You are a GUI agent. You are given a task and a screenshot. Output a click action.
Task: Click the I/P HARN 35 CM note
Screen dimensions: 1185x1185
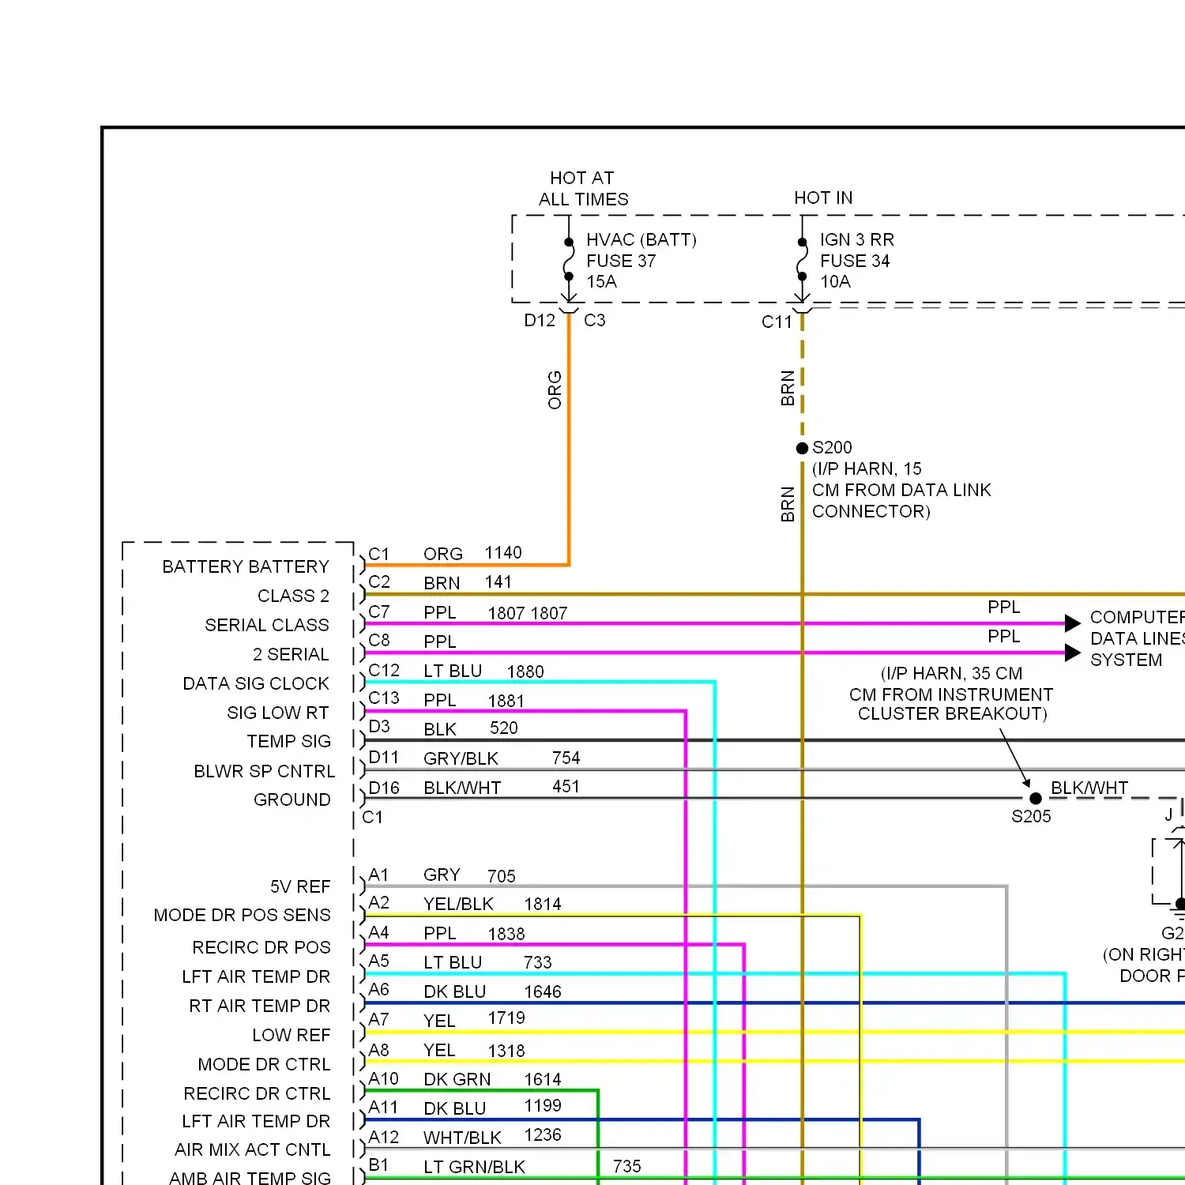[951, 693]
